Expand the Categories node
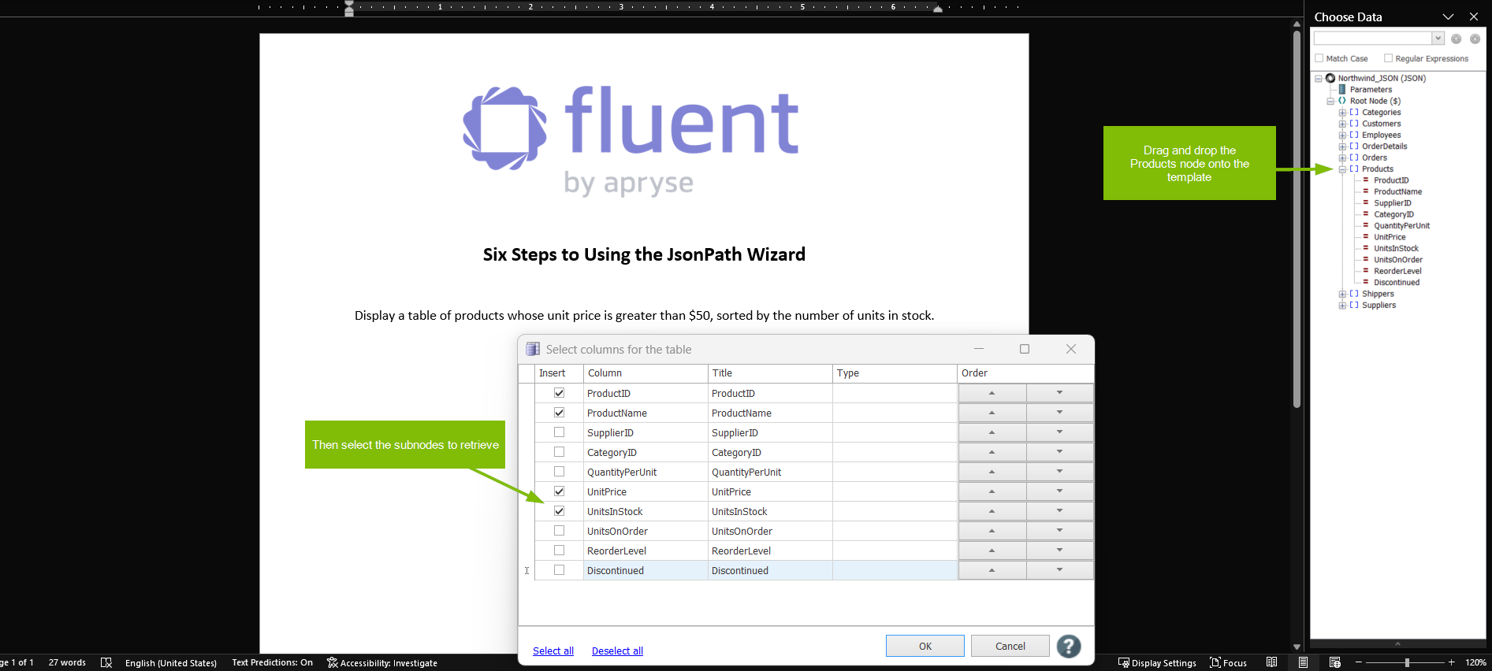 (1342, 113)
